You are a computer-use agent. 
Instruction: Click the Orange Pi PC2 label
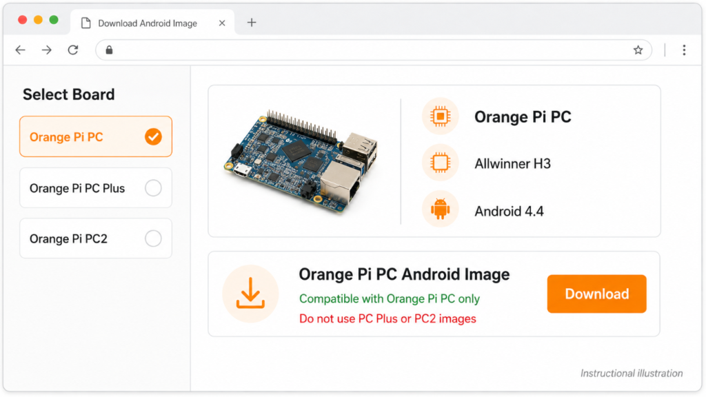pyautogui.click(x=68, y=238)
